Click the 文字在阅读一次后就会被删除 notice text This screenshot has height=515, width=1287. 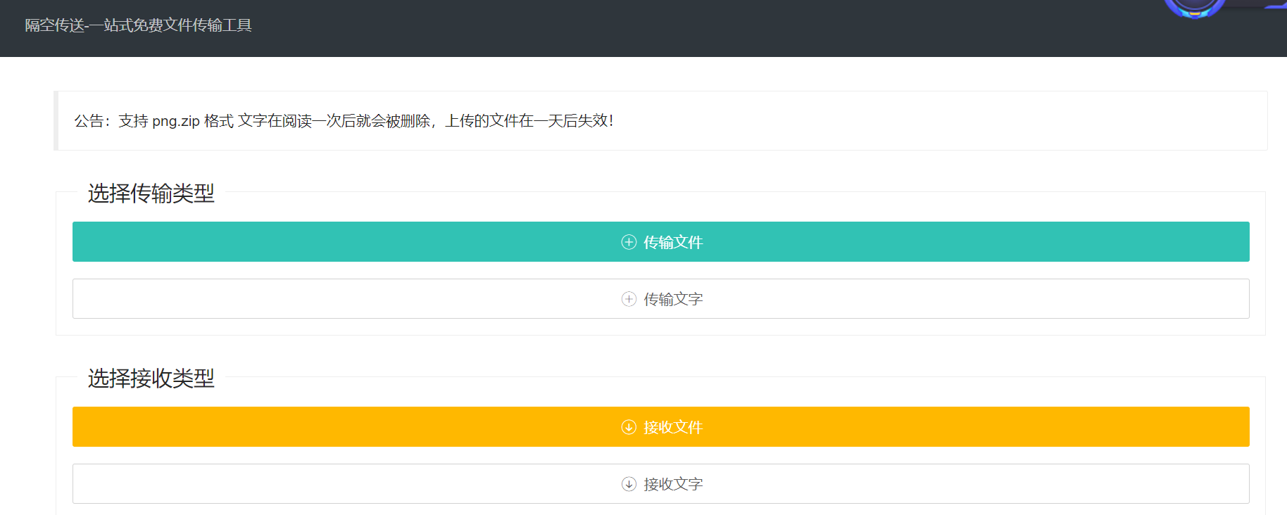click(x=334, y=121)
